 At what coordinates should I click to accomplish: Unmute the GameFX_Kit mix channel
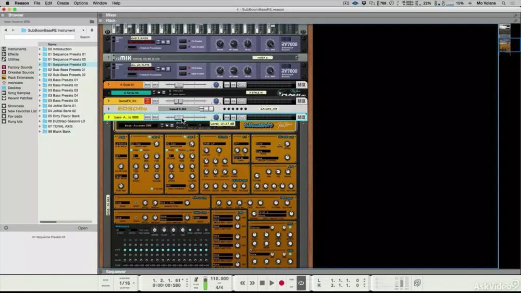tap(147, 101)
